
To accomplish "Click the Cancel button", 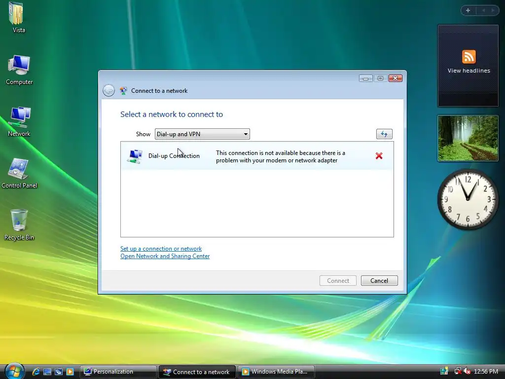I will 379,280.
